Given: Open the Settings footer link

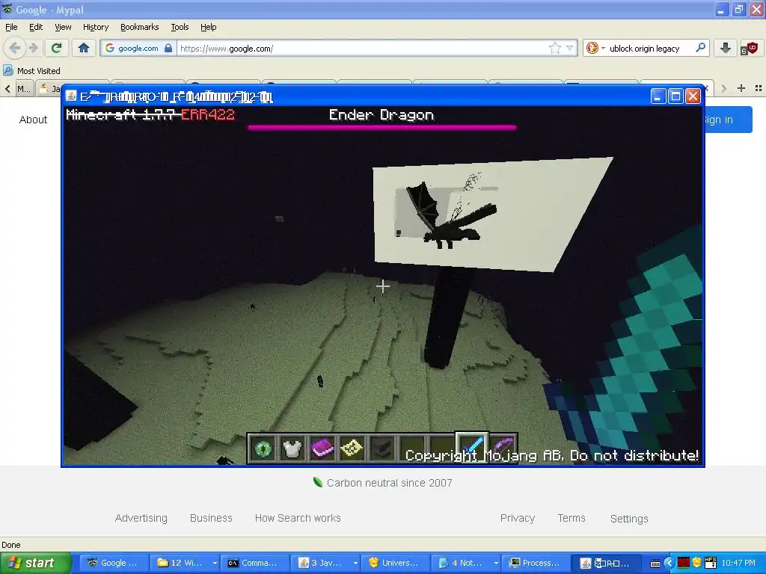Looking at the screenshot, I should (x=629, y=519).
